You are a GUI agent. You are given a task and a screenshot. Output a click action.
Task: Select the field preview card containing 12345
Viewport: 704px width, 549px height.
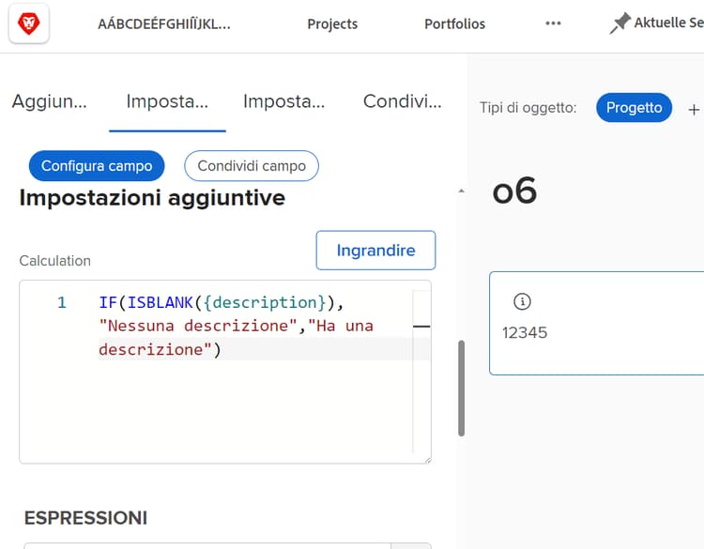coord(596,324)
